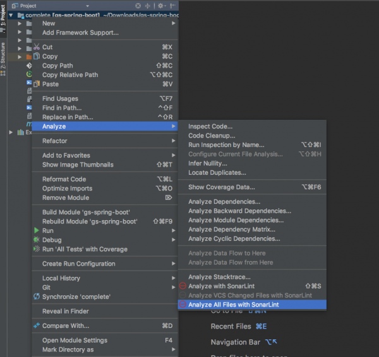Choose Copy Relative Path
This screenshot has height=357, width=379.
[x=105, y=74]
